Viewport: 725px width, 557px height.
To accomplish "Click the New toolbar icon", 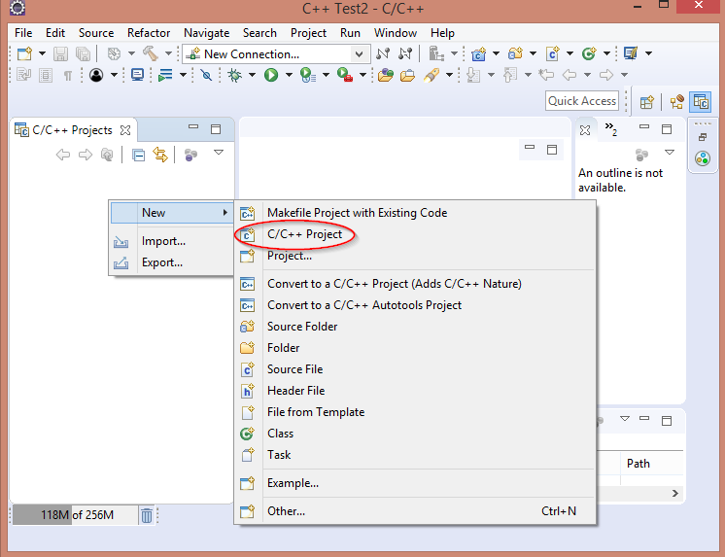I will coord(24,54).
